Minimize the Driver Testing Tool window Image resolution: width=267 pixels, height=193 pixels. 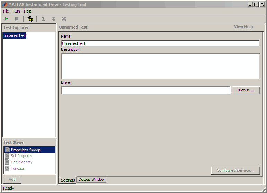pos(250,5)
